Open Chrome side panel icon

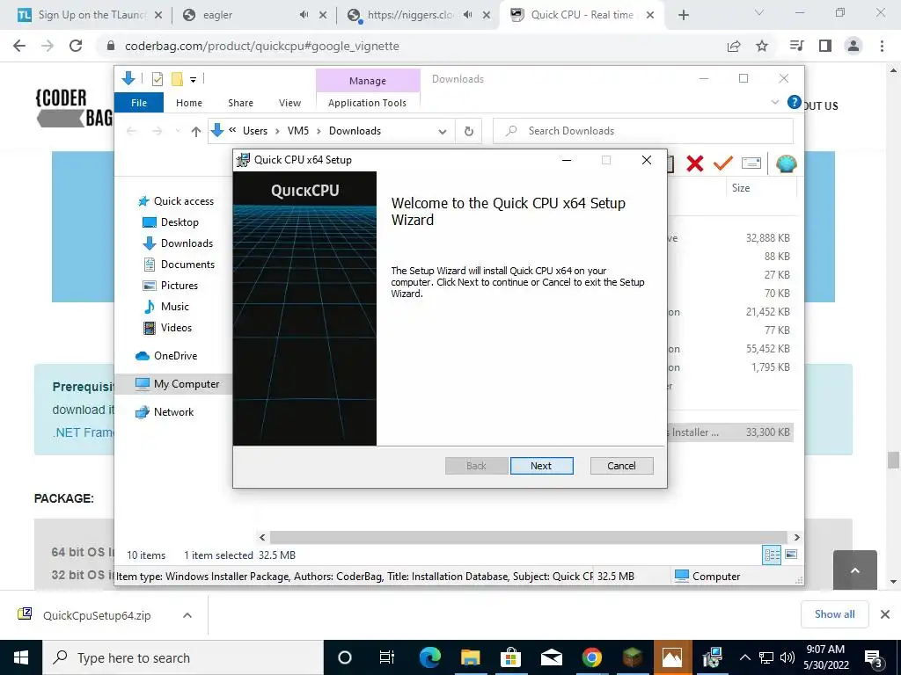point(825,46)
